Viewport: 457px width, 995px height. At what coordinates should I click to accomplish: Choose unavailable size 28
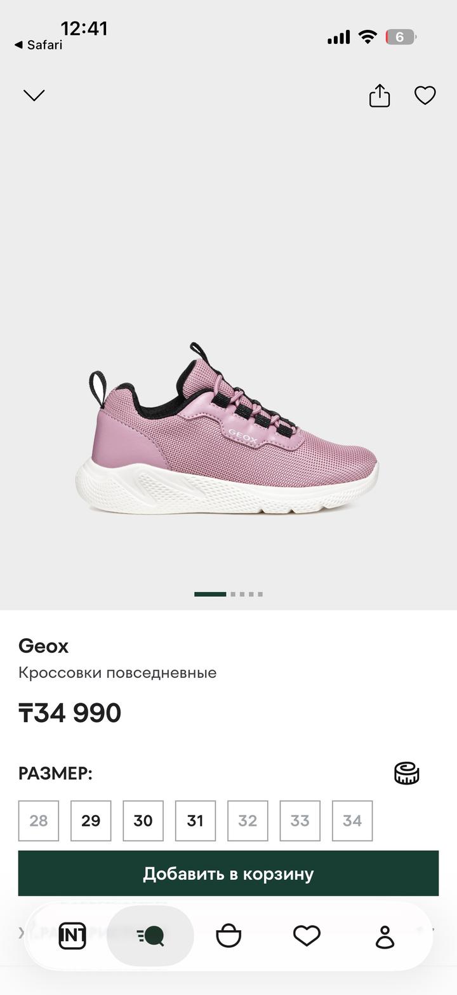pyautogui.click(x=39, y=821)
